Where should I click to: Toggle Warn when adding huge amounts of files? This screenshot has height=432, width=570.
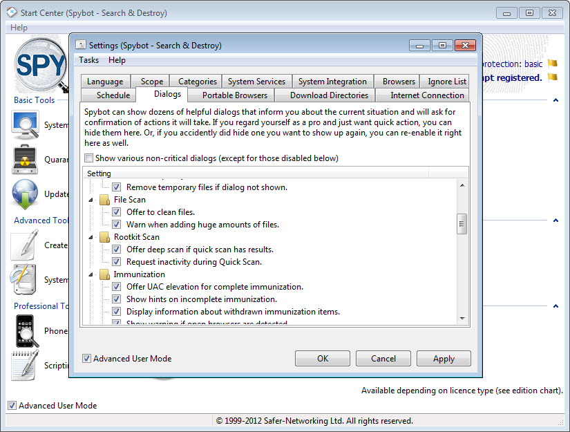pos(116,225)
